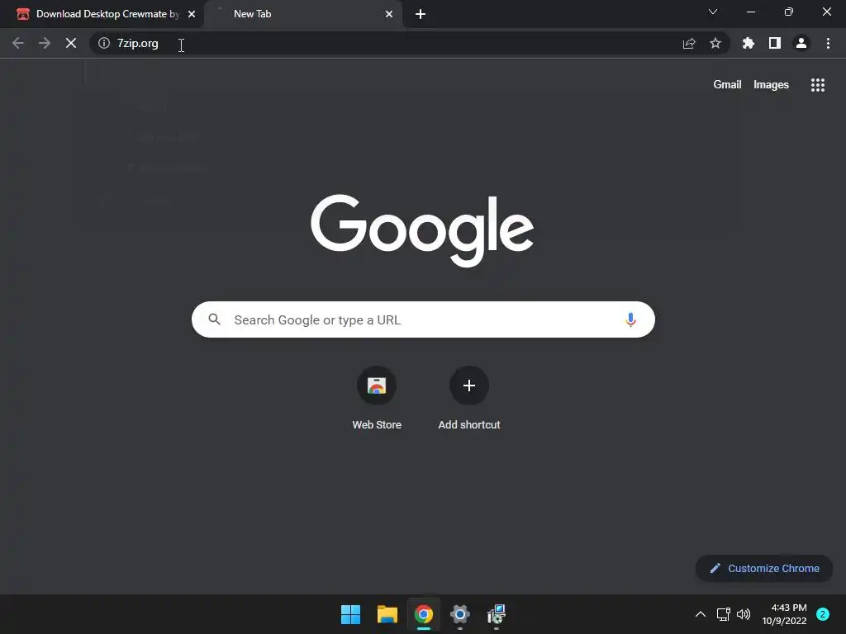Open the Google apps grid
Image resolution: width=846 pixels, height=634 pixels.
pos(818,85)
